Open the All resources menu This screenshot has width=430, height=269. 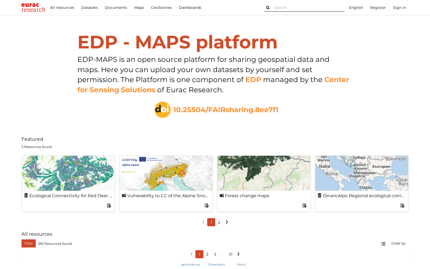tap(62, 8)
